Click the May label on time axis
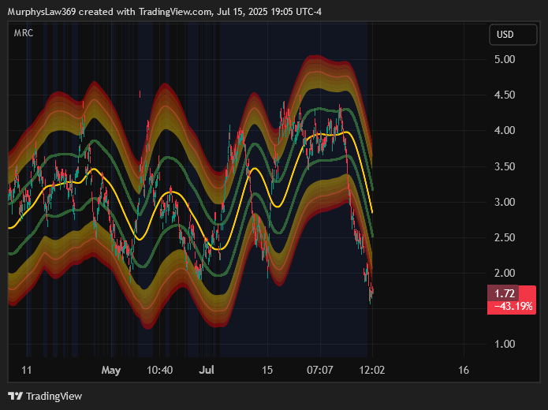This screenshot has width=548, height=410. [111, 370]
